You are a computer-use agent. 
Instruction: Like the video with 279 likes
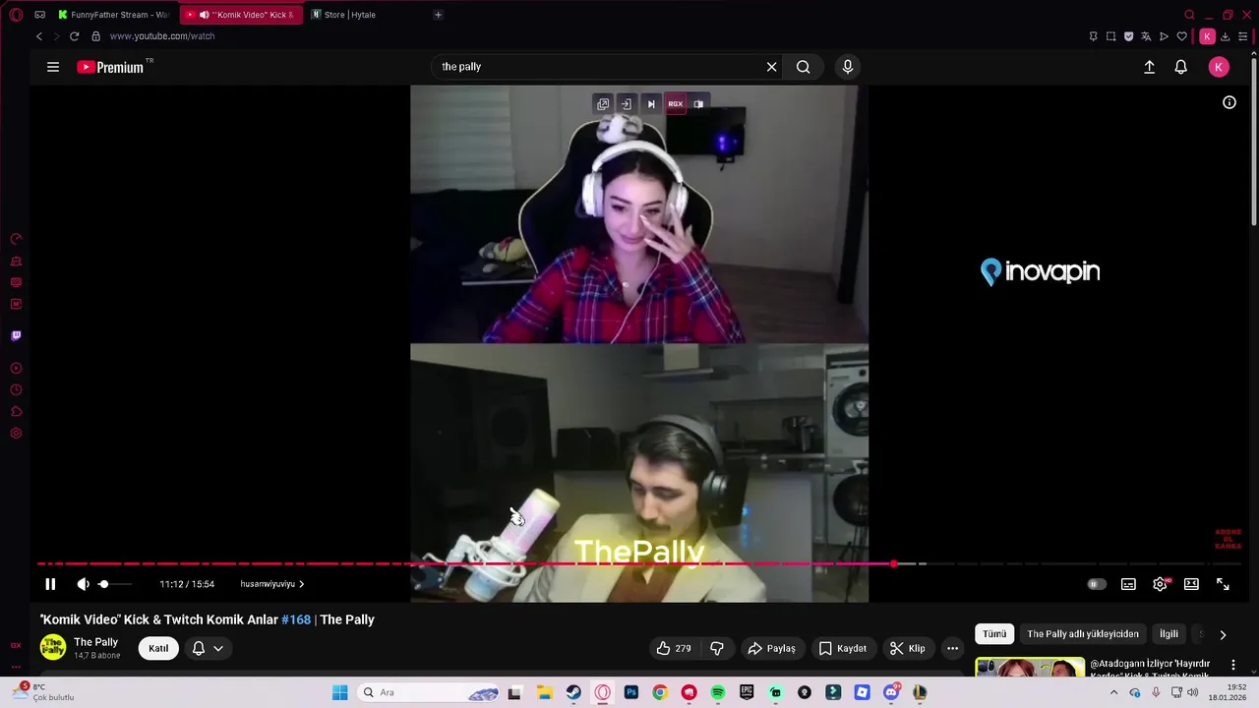(674, 648)
